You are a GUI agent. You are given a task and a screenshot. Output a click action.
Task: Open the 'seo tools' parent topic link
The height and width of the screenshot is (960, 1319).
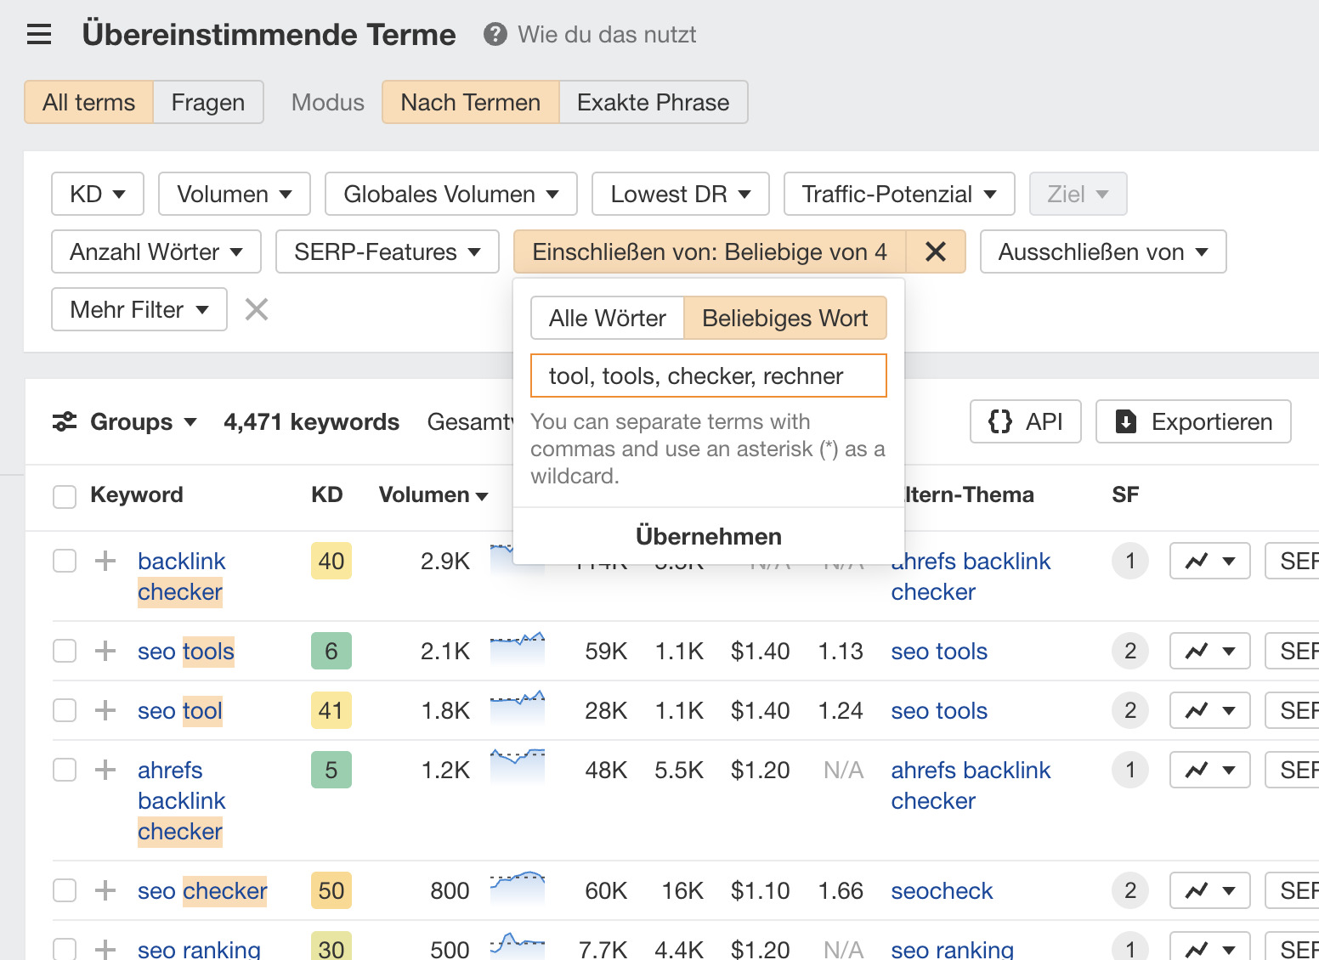(x=938, y=651)
